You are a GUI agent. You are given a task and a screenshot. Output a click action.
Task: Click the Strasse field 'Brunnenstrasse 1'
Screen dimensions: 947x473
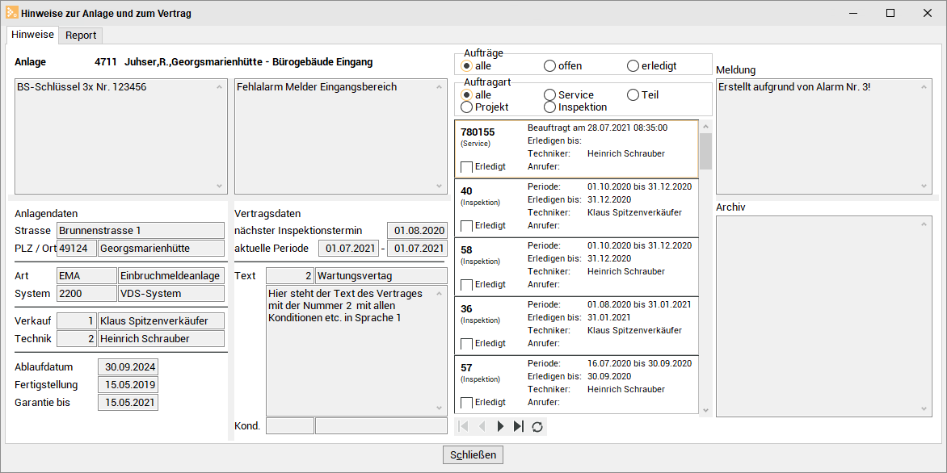click(x=140, y=231)
